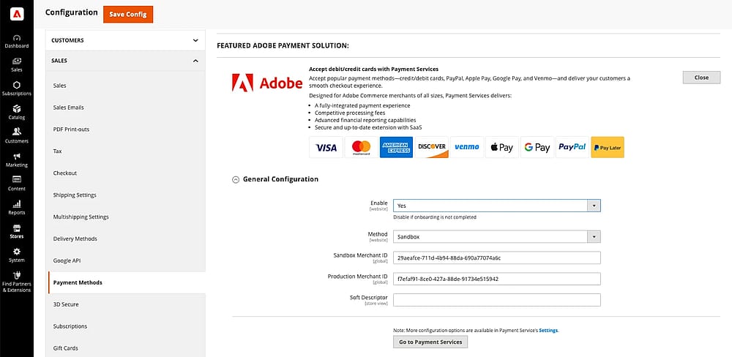This screenshot has height=357, width=732.
Task: Click the large Adobe brand logo
Action: (267, 83)
